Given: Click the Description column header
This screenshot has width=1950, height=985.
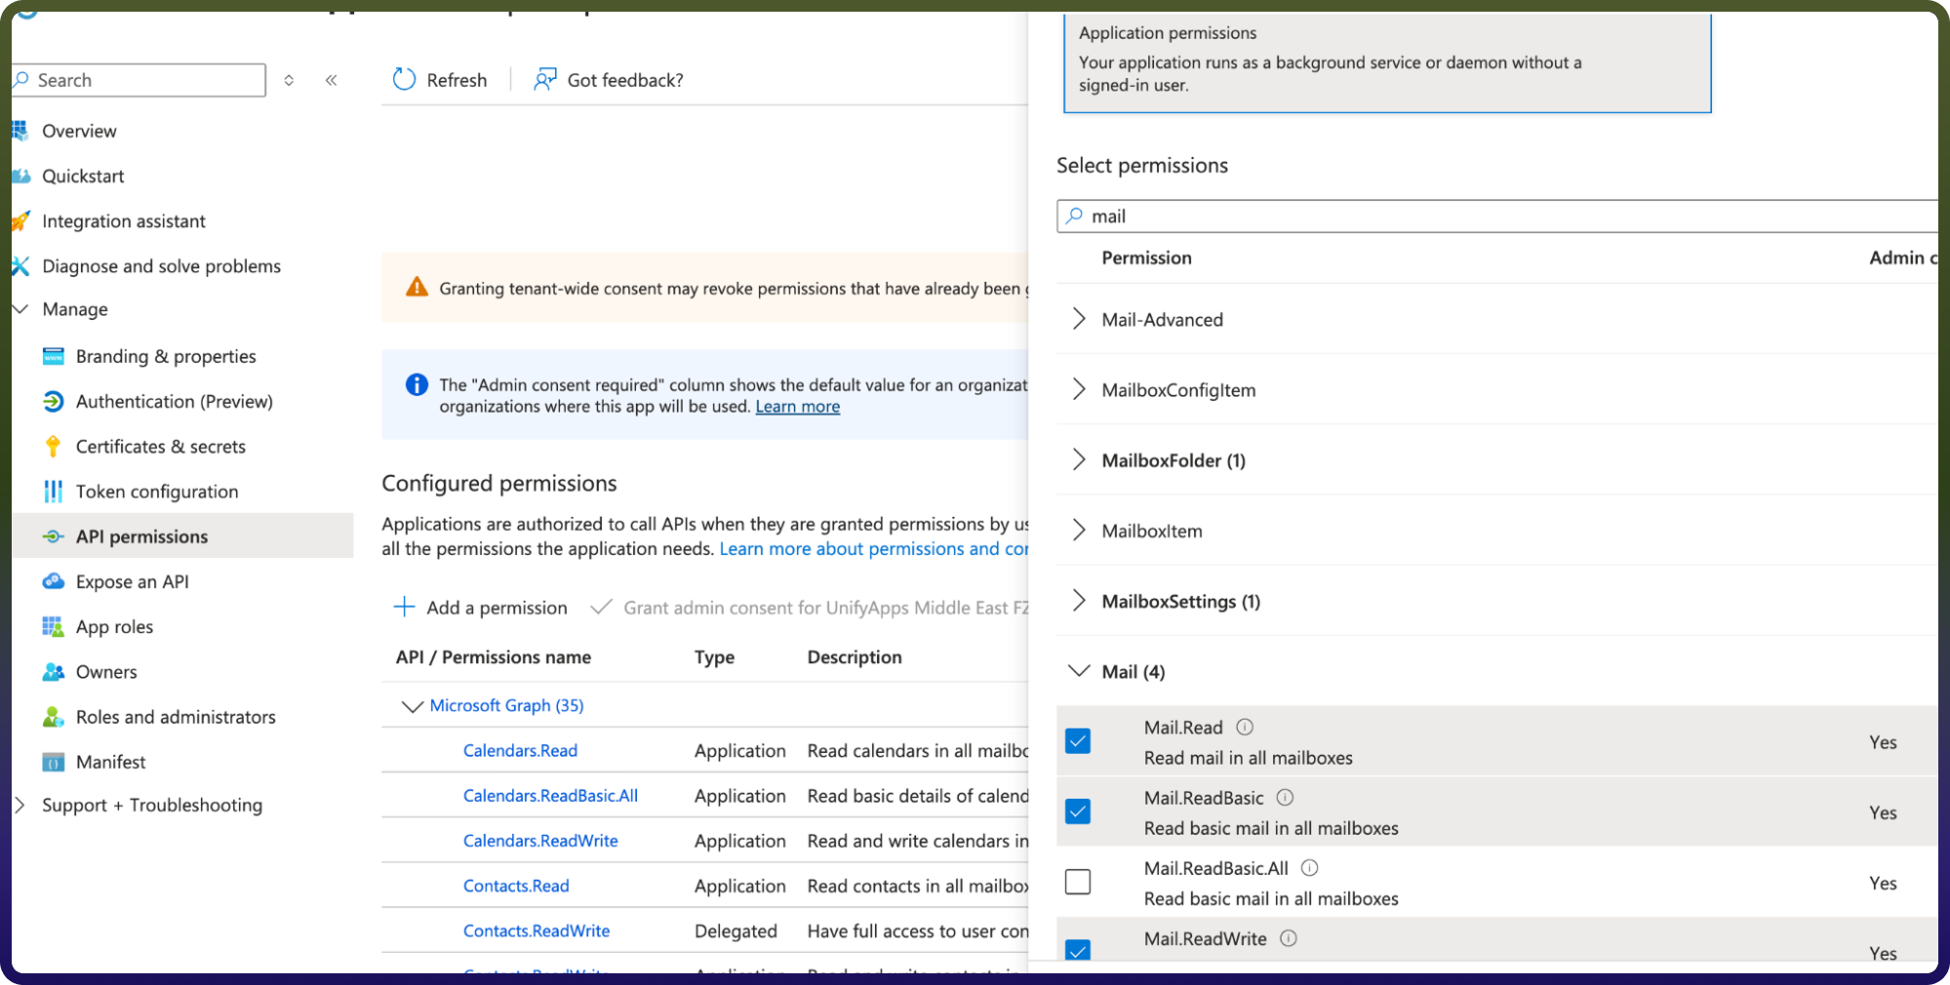Looking at the screenshot, I should click(x=855, y=657).
